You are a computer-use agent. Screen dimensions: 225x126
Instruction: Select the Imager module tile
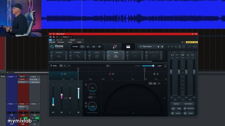(116, 55)
